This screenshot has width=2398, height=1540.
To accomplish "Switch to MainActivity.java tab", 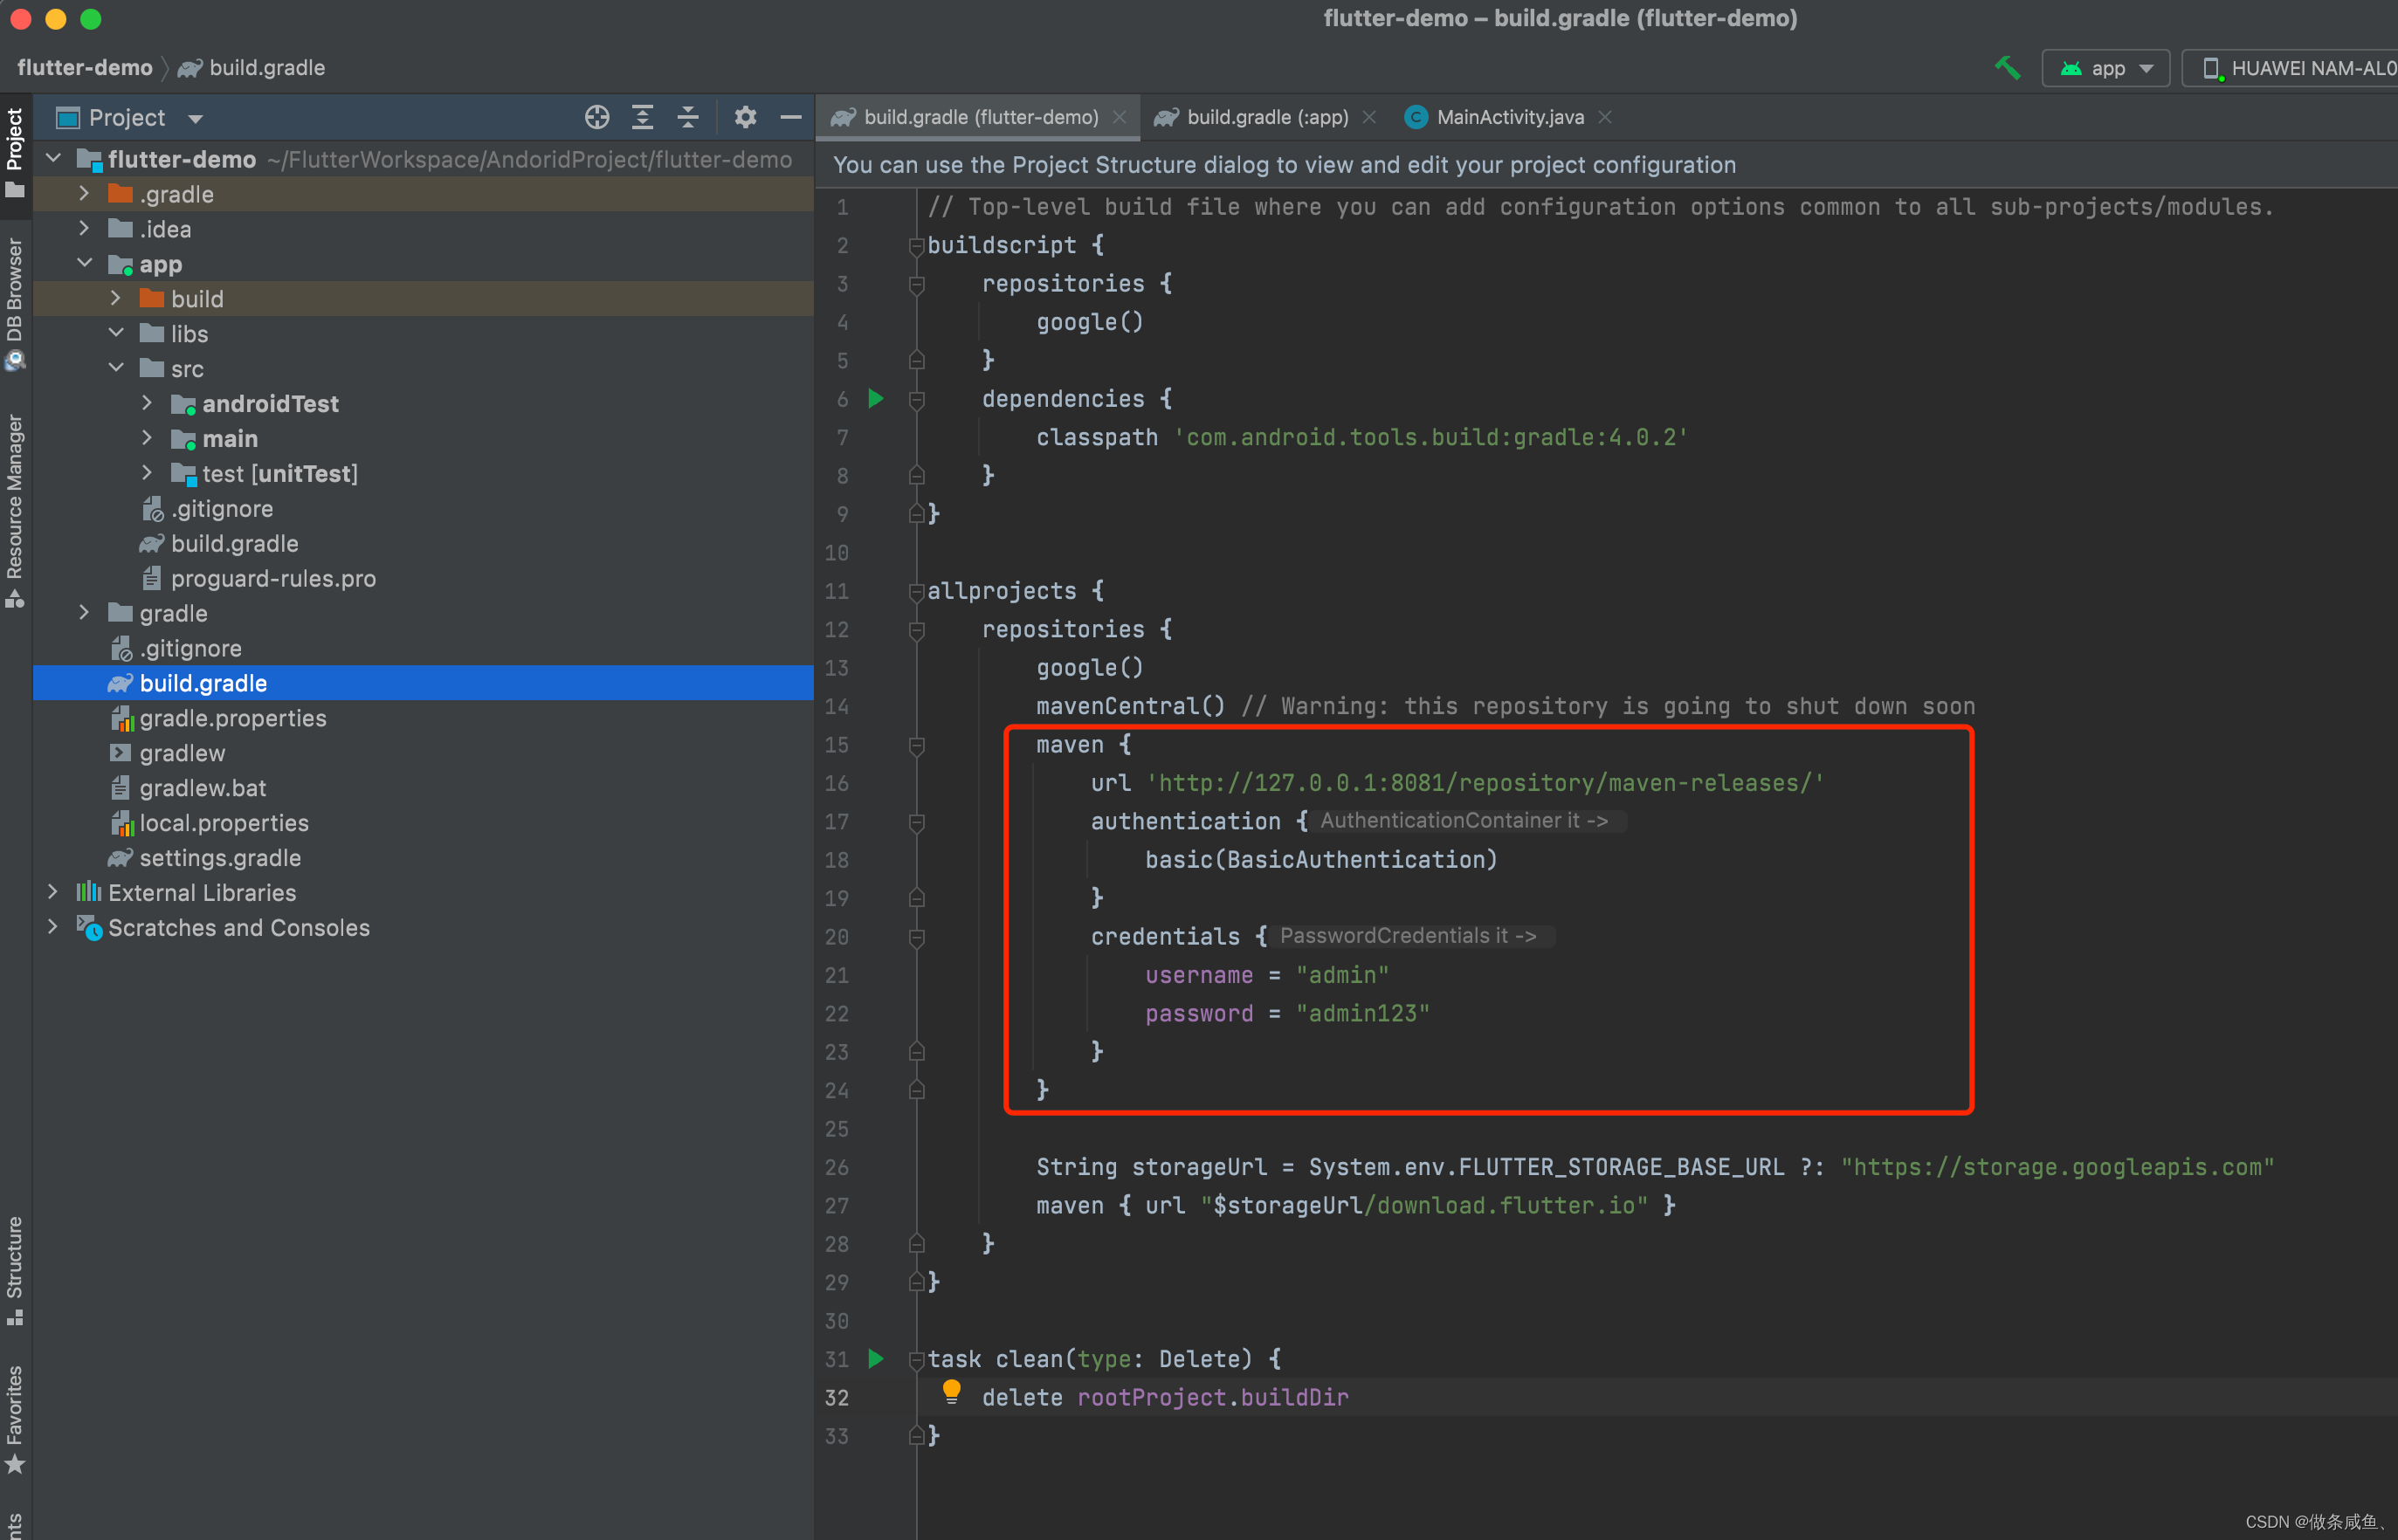I will [1508, 117].
